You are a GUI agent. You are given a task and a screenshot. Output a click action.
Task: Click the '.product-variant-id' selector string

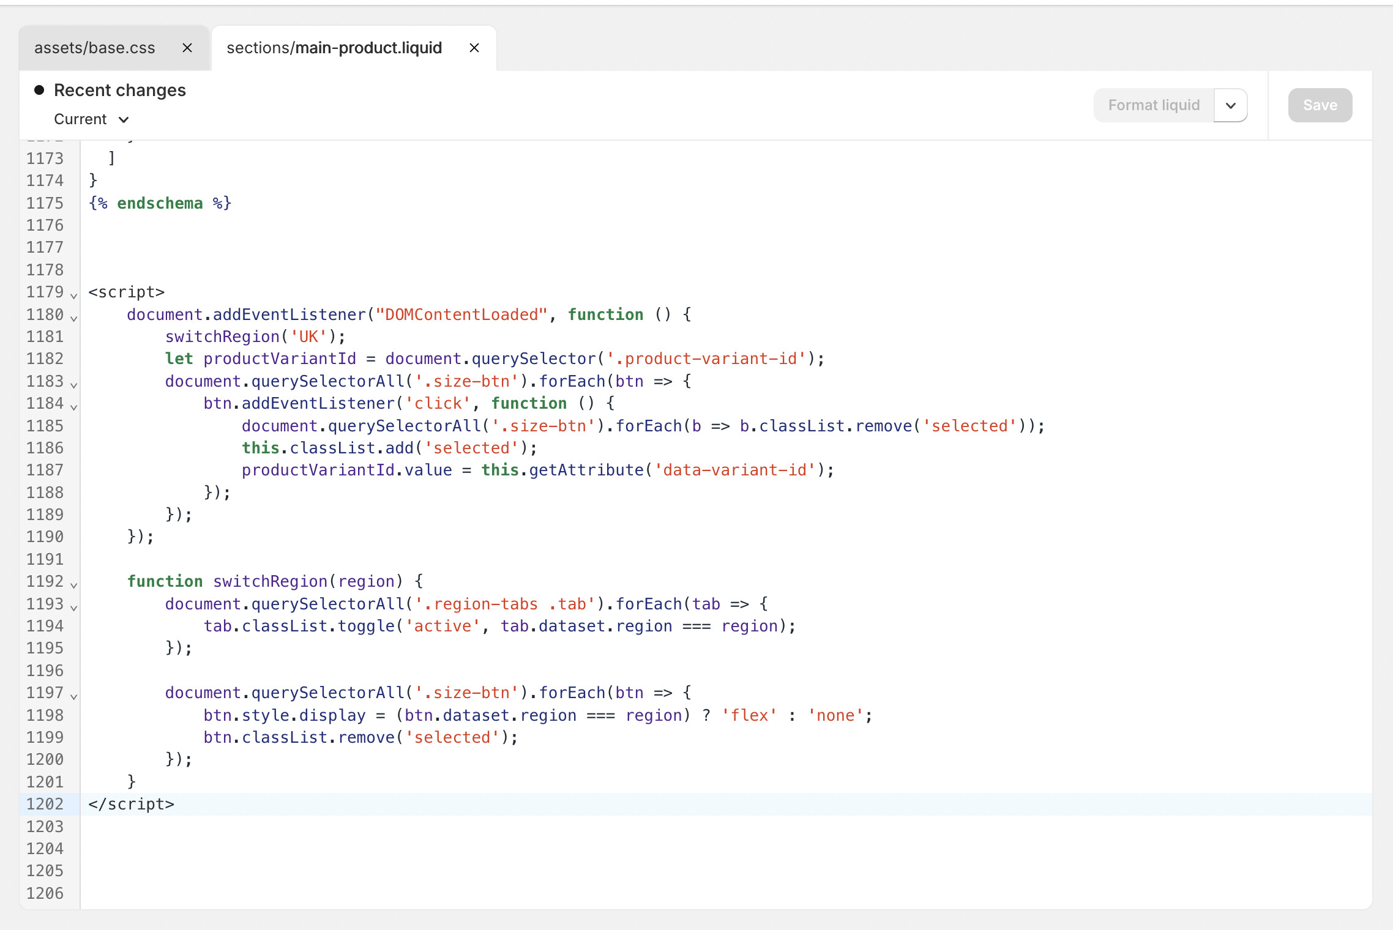(x=706, y=359)
